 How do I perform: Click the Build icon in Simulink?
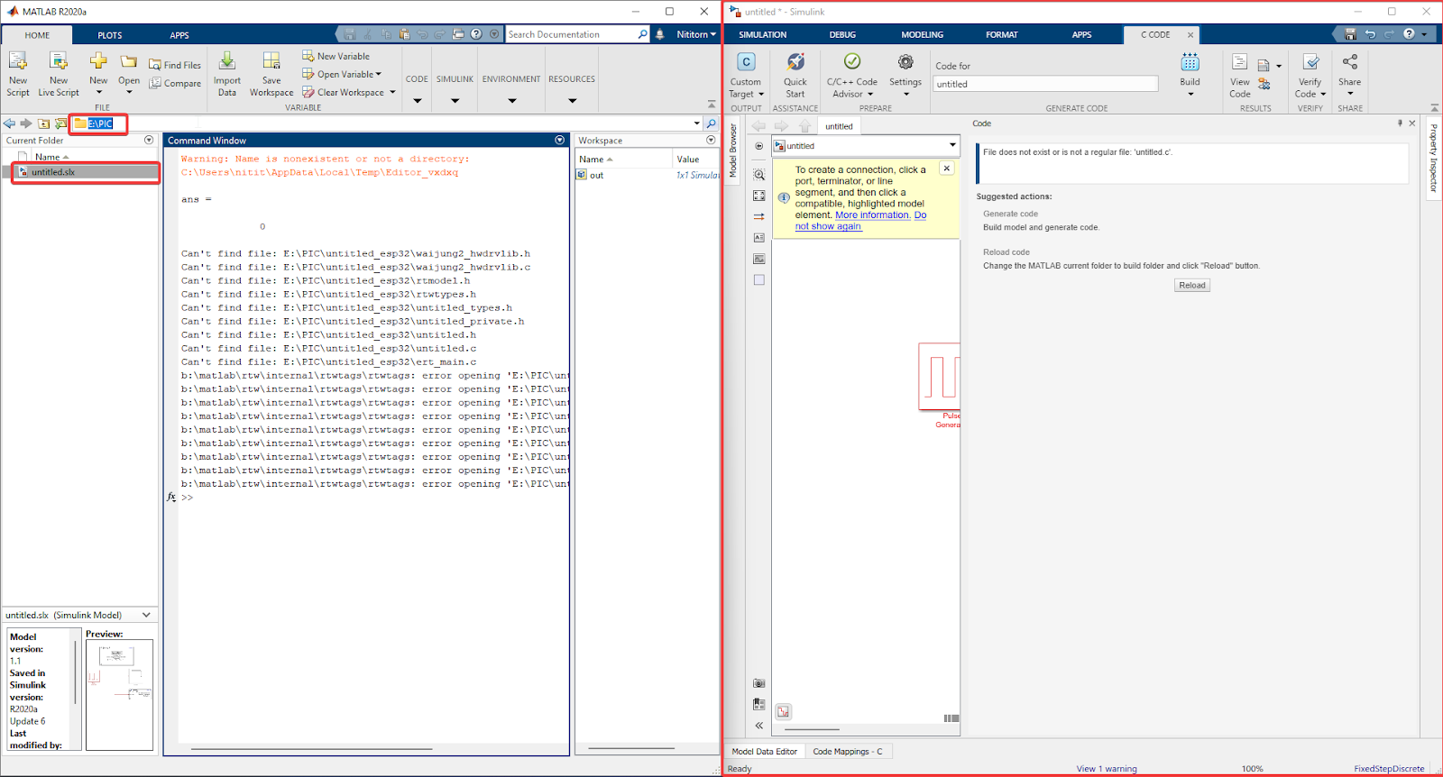point(1190,61)
